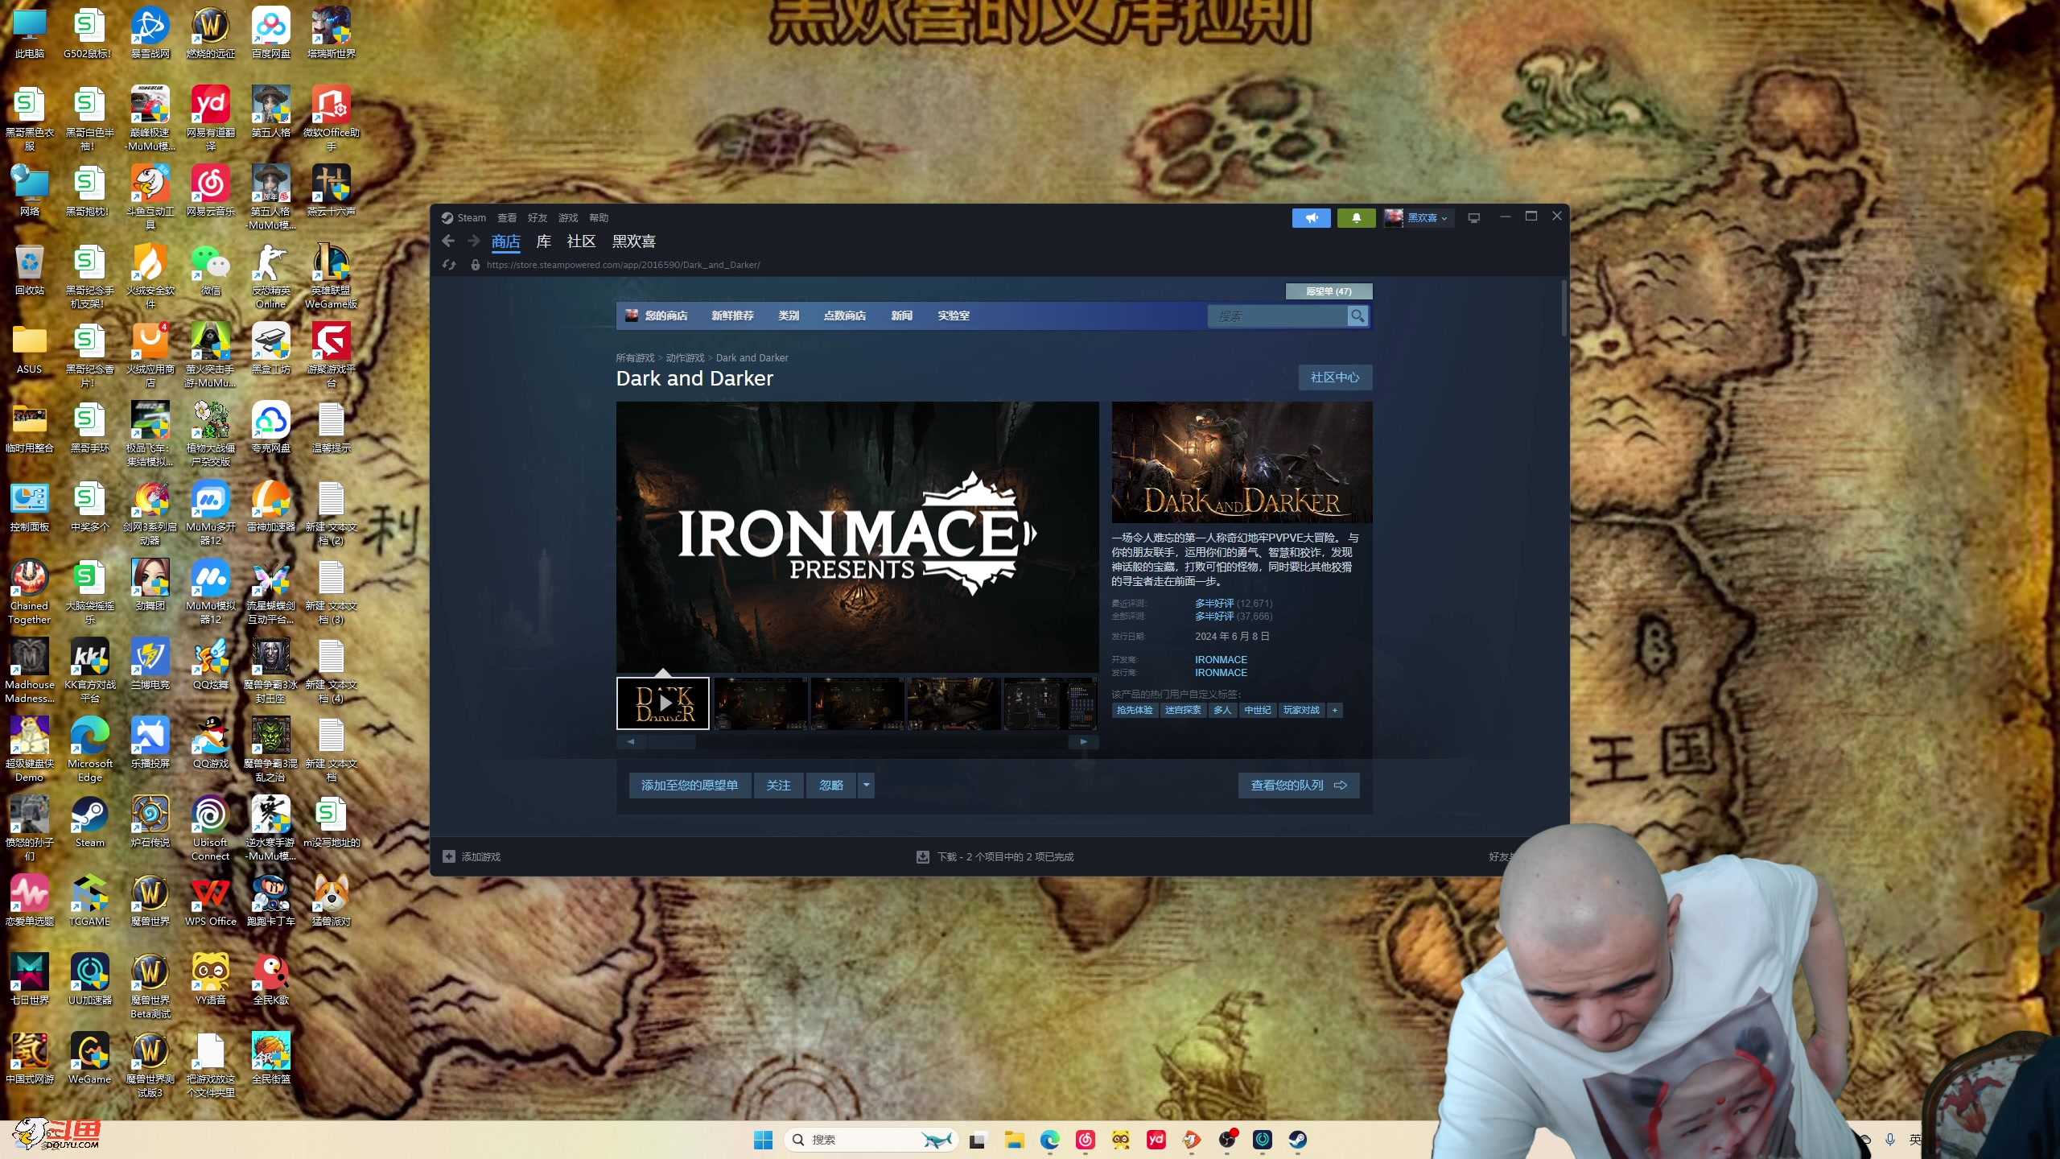Click 查看您的队列 button

(x=1299, y=786)
